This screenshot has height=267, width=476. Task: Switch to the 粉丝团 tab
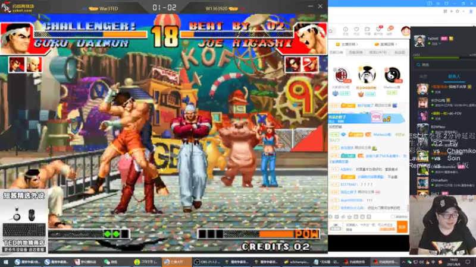coord(399,52)
